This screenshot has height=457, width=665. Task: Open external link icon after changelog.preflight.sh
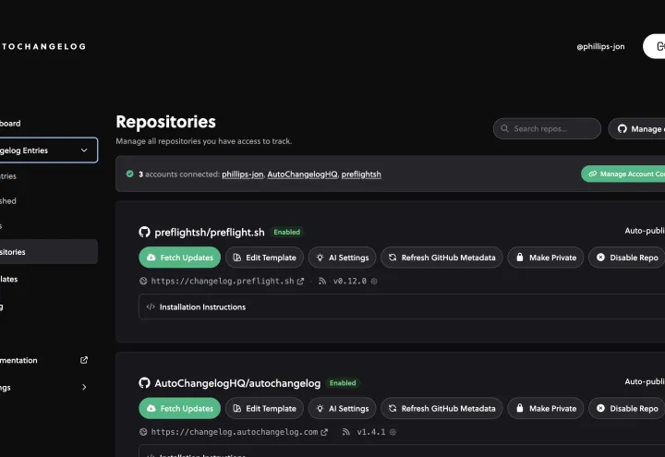coord(300,281)
